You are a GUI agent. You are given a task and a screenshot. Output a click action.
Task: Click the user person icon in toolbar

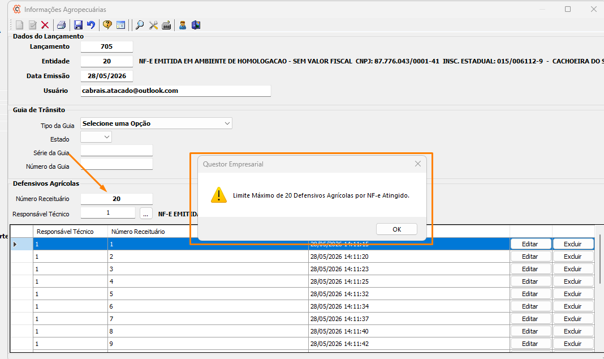[183, 25]
